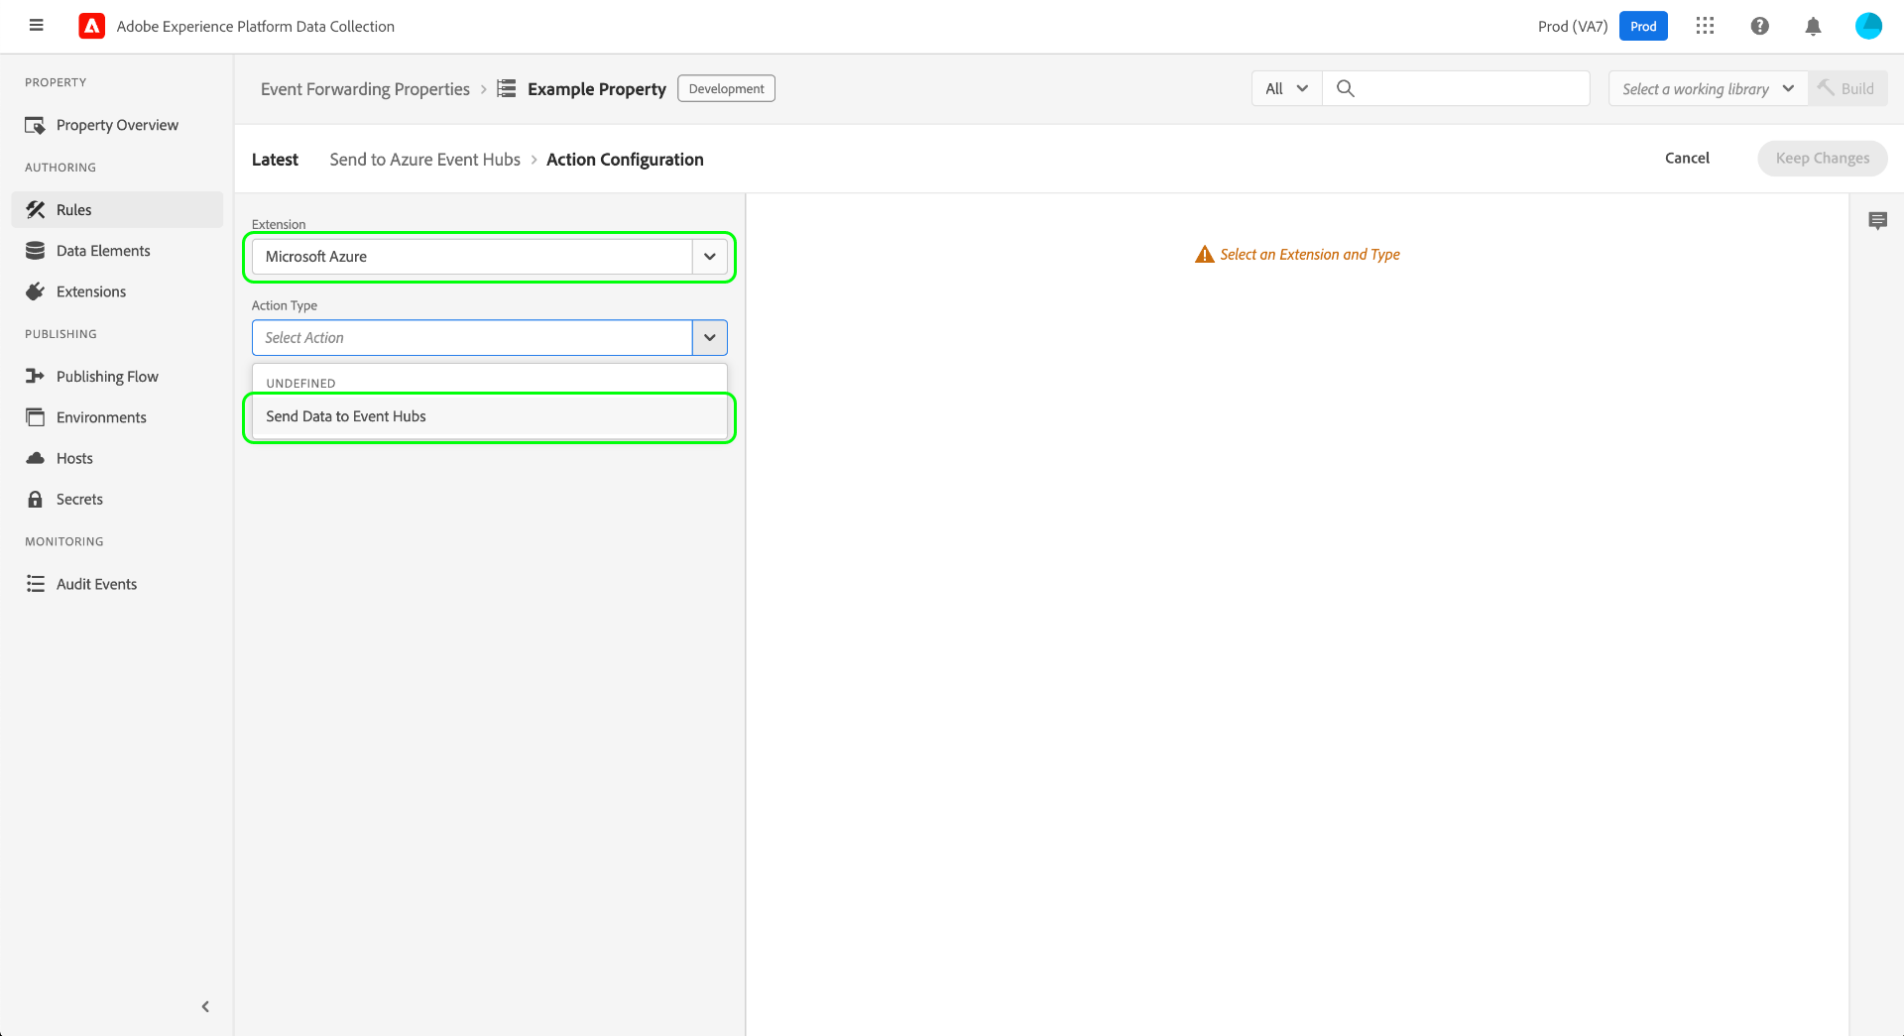This screenshot has width=1904, height=1036.
Task: Open the user profile avatar
Action: coord(1868,26)
